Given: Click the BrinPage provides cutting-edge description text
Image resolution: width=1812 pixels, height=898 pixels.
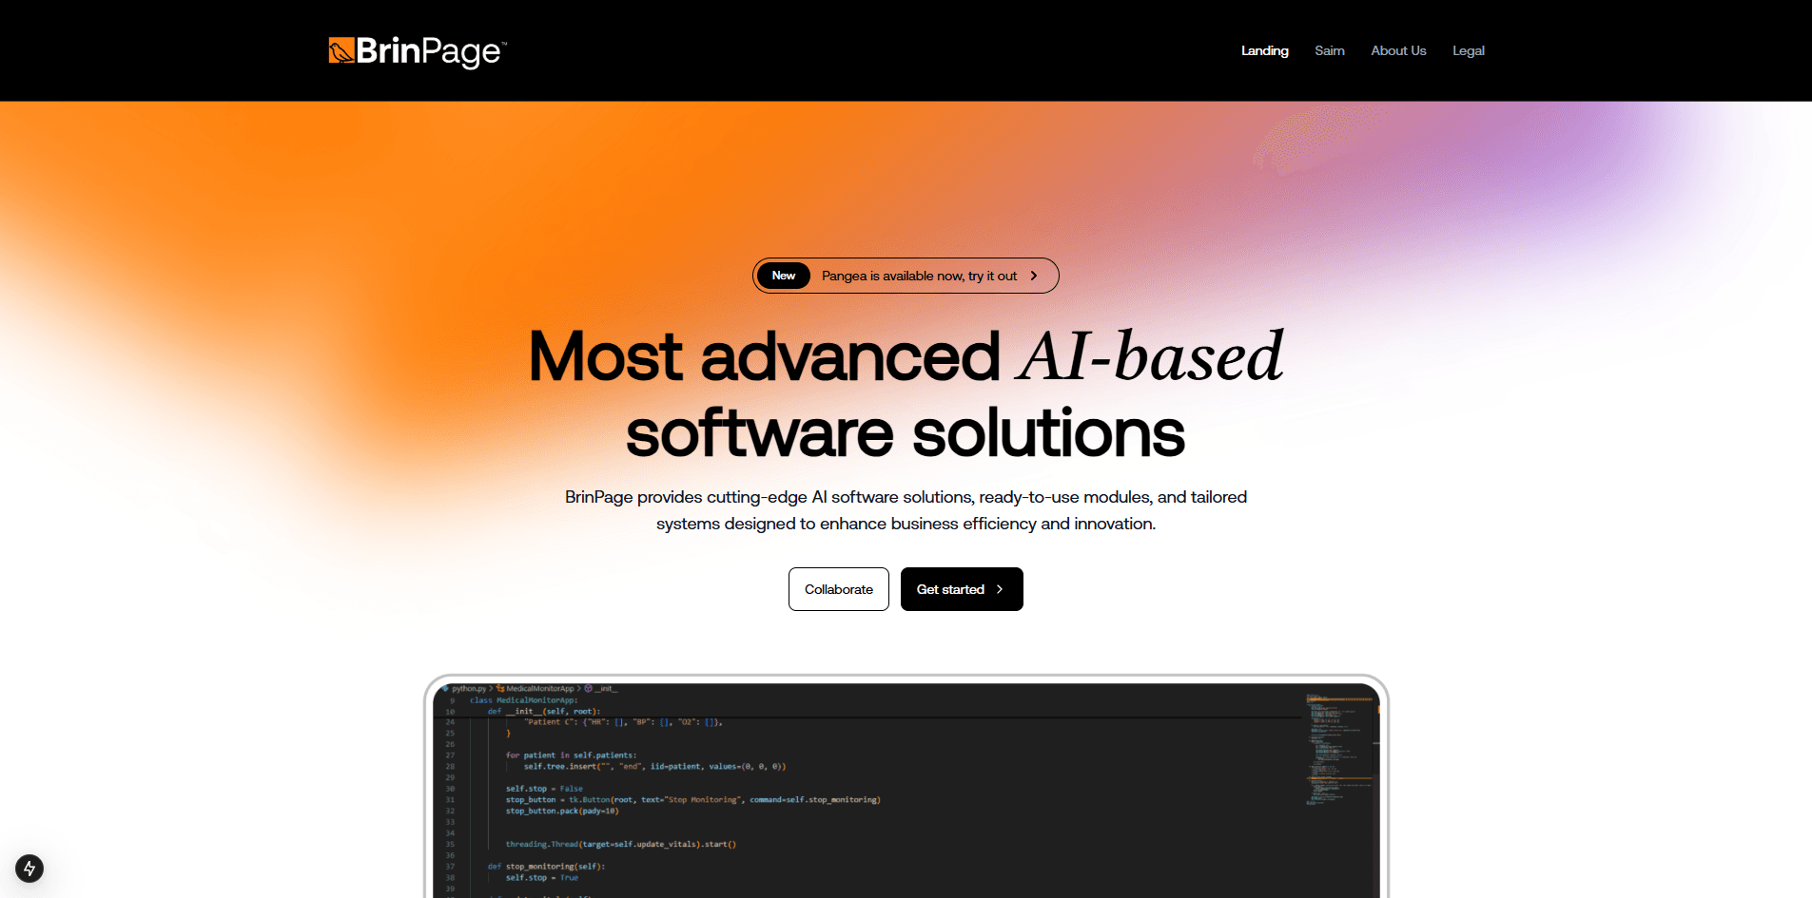Looking at the screenshot, I should [x=906, y=510].
